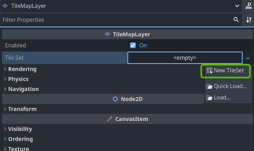Image resolution: width=254 pixels, height=151 pixels.
Task: Uncheck the Enabled On checkbox
Action: pyautogui.click(x=133, y=45)
